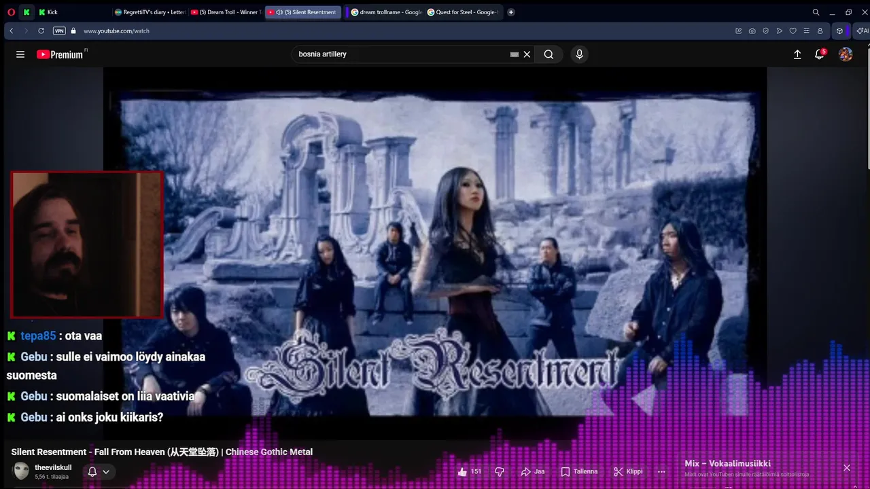This screenshot has height=489, width=870.
Task: Click the 5,56 t. tilaajaa subscriber count
Action: 52,477
